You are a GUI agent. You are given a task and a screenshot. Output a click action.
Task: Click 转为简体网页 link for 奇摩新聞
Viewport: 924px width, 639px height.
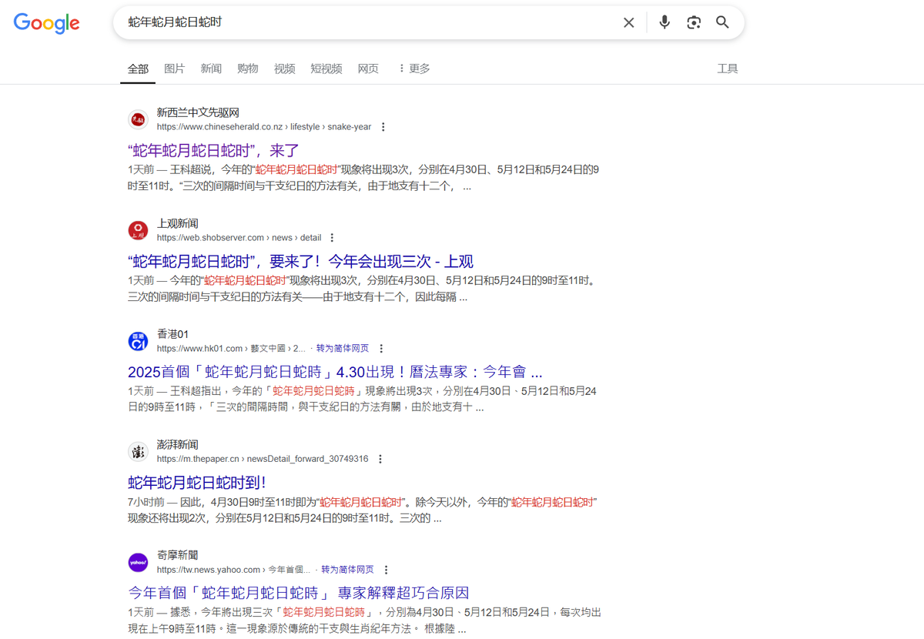click(347, 570)
